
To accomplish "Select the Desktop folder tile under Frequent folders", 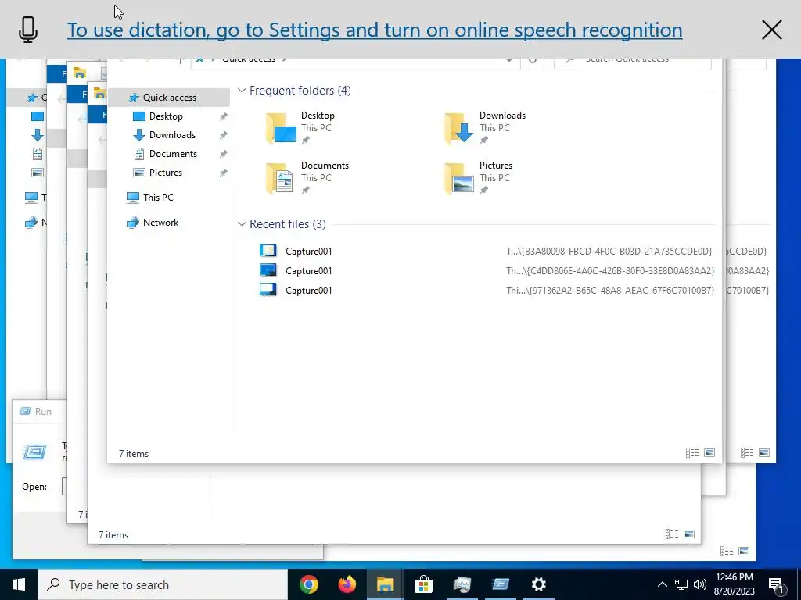I will click(x=300, y=127).
